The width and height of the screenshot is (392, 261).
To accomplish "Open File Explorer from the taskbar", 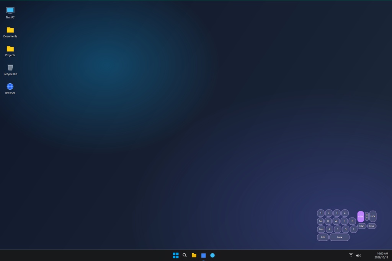I will (x=194, y=255).
